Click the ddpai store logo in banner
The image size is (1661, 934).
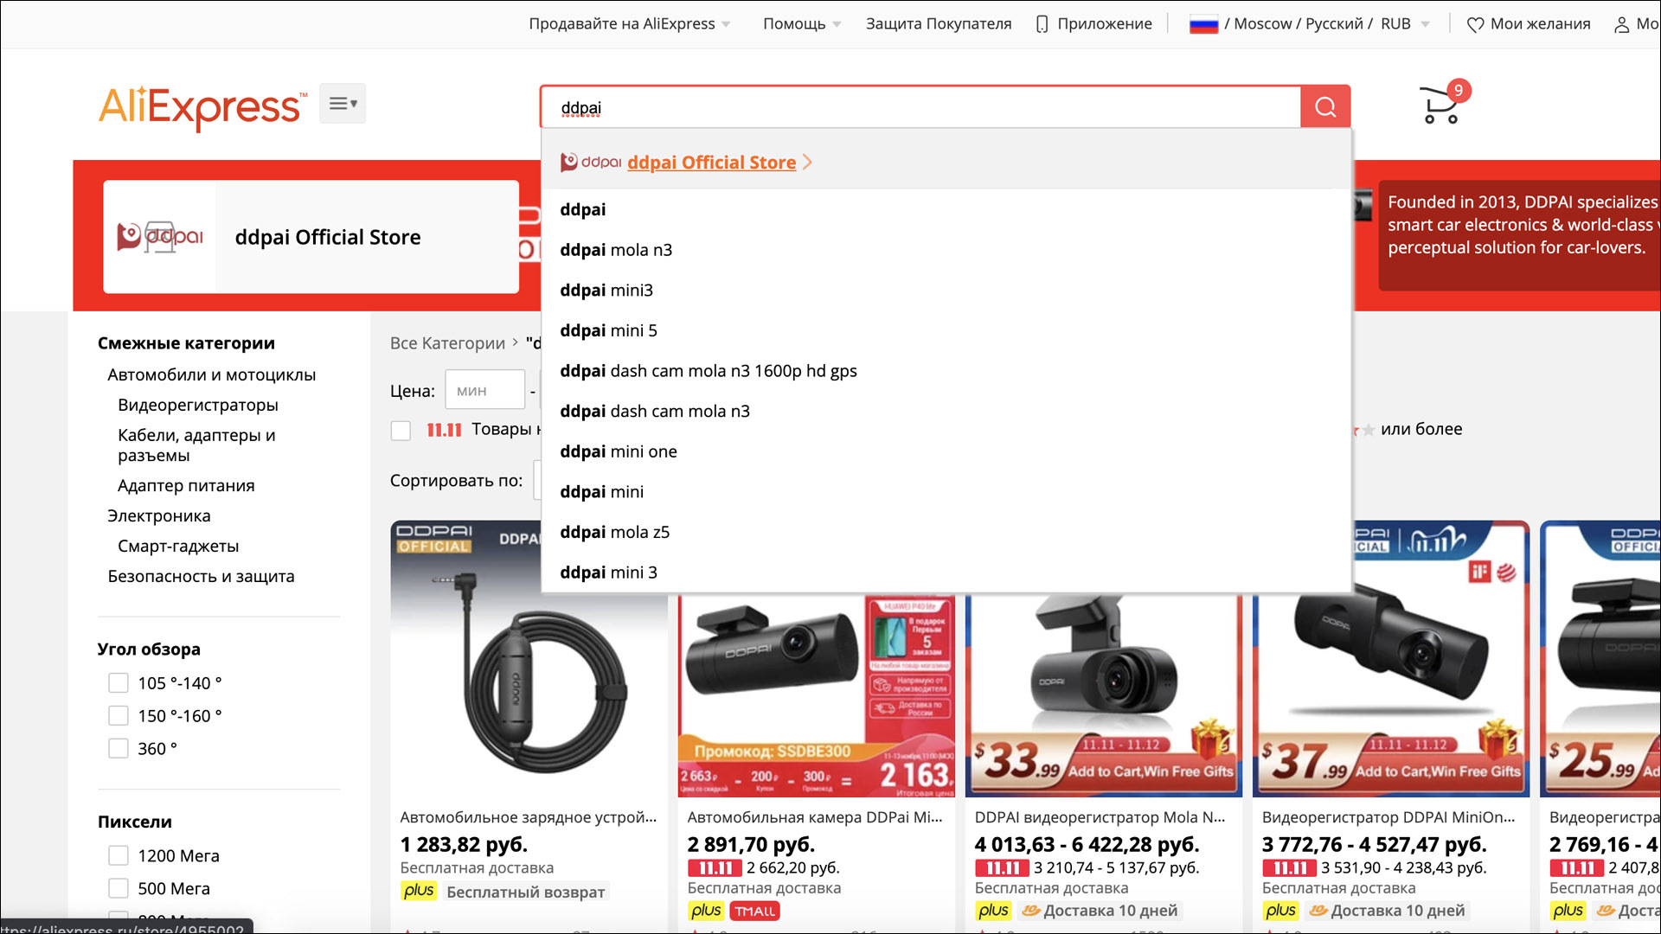(160, 236)
